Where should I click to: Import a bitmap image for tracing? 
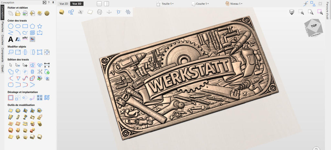coord(25,14)
